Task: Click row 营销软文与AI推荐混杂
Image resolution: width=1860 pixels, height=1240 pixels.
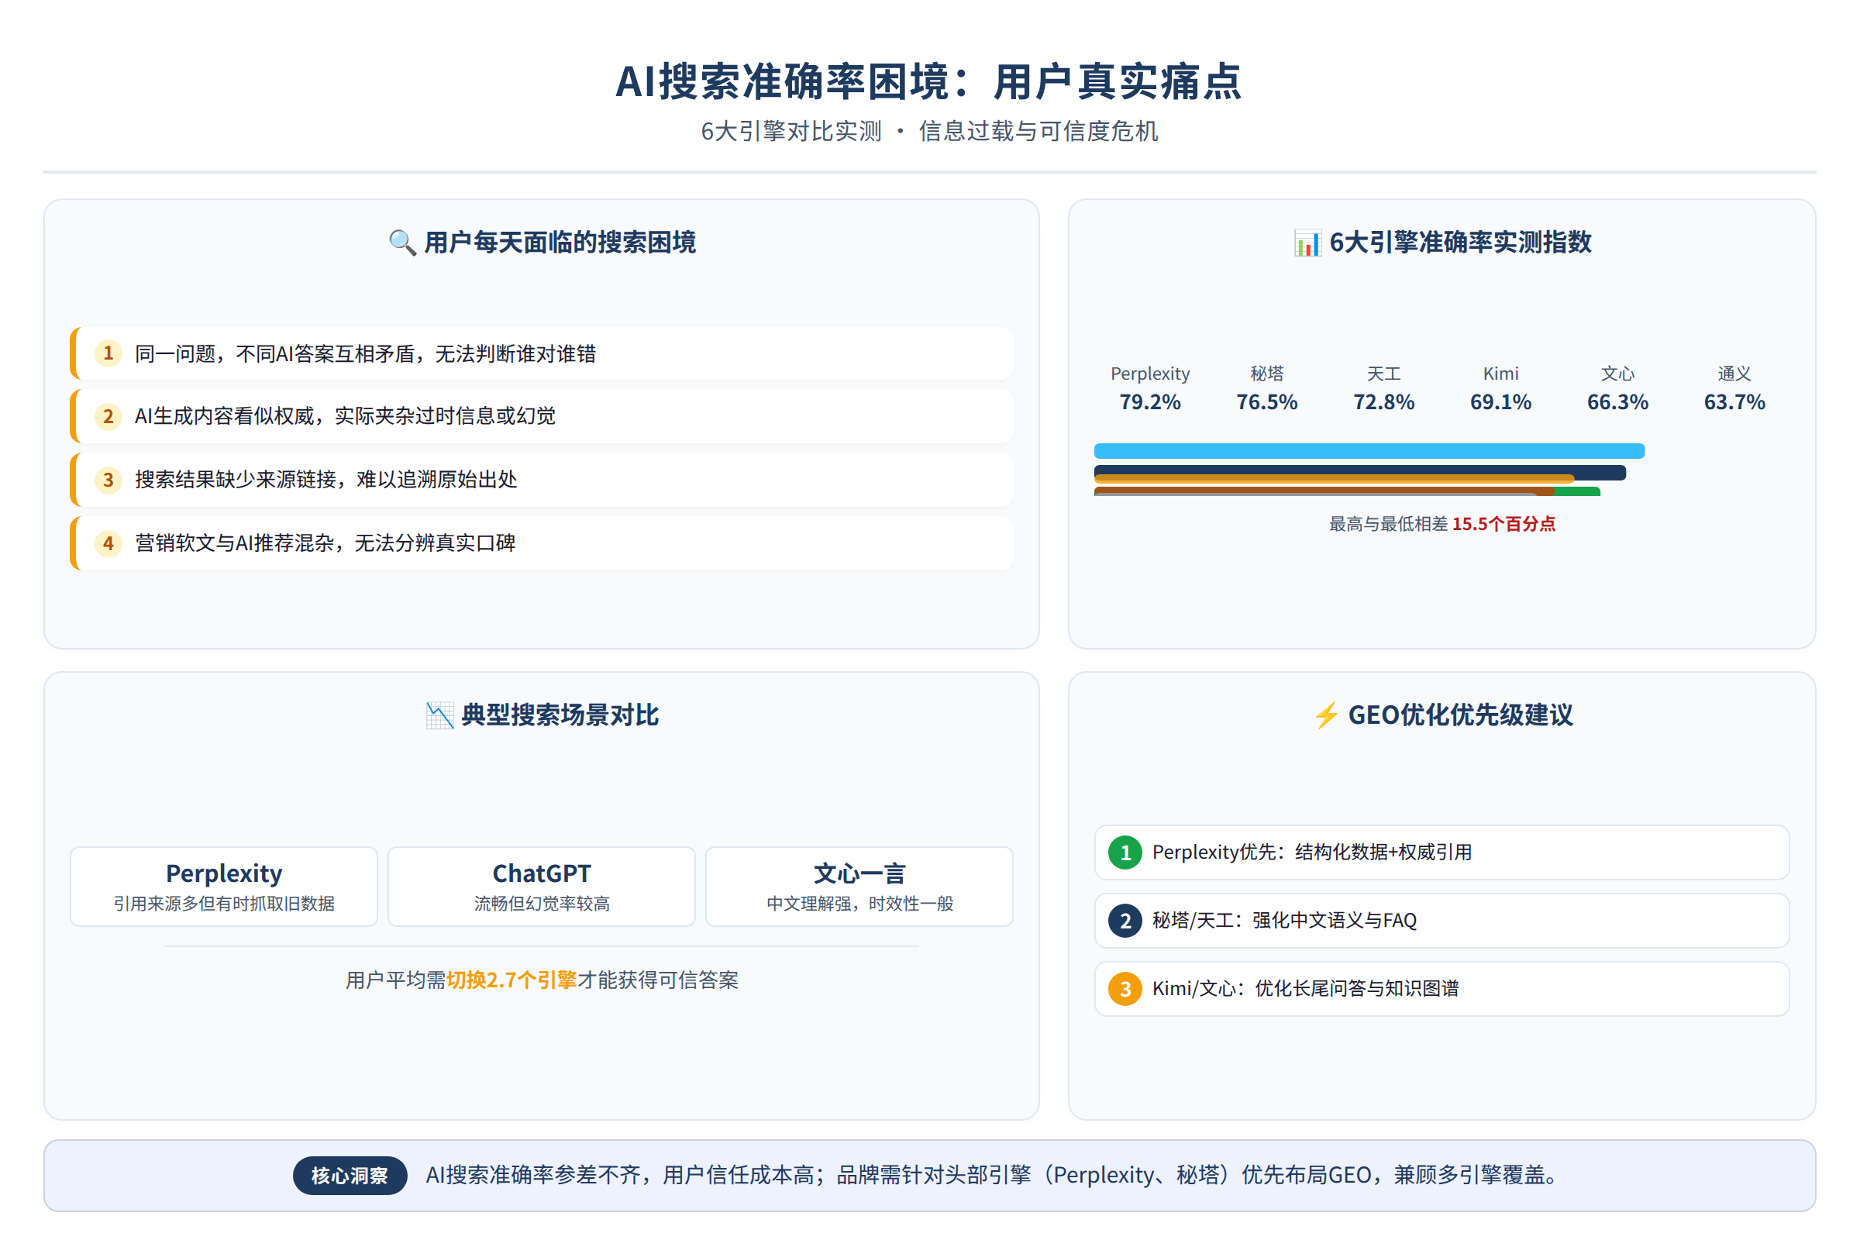Action: 542,543
